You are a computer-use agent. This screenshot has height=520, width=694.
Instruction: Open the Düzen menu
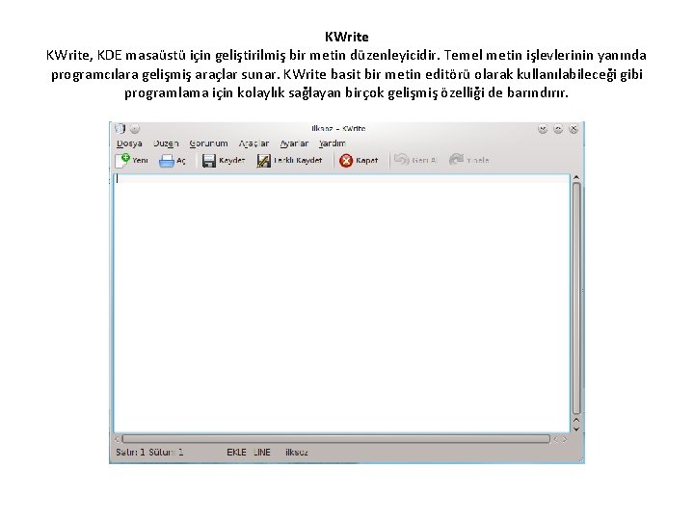point(166,143)
